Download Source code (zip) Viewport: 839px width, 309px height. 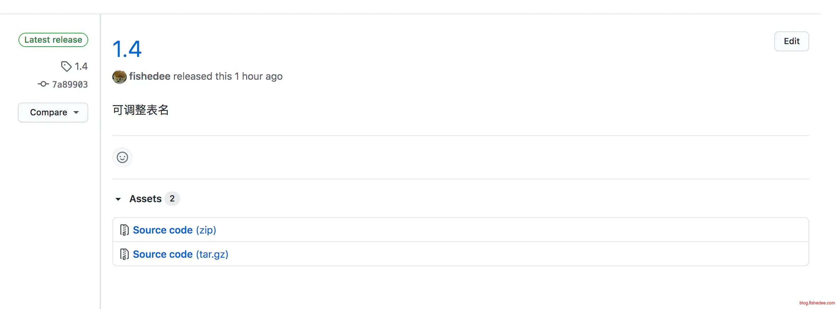coord(174,230)
